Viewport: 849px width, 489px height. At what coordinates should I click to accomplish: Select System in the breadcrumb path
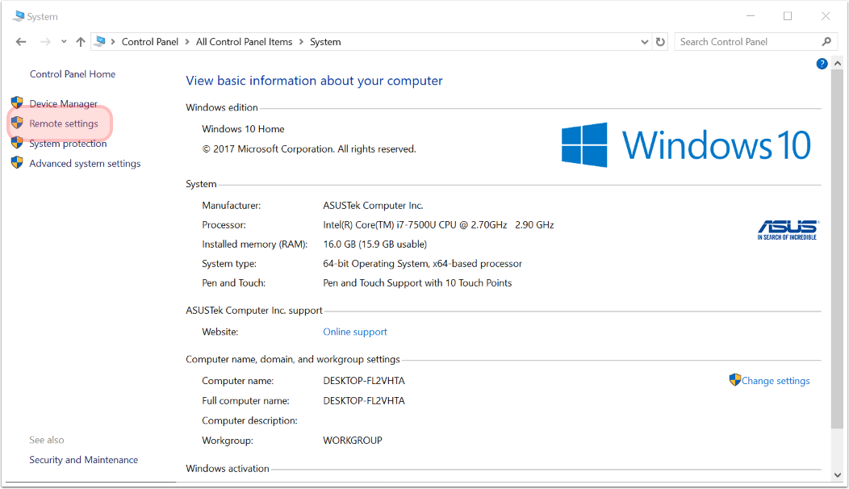pyautogui.click(x=325, y=42)
